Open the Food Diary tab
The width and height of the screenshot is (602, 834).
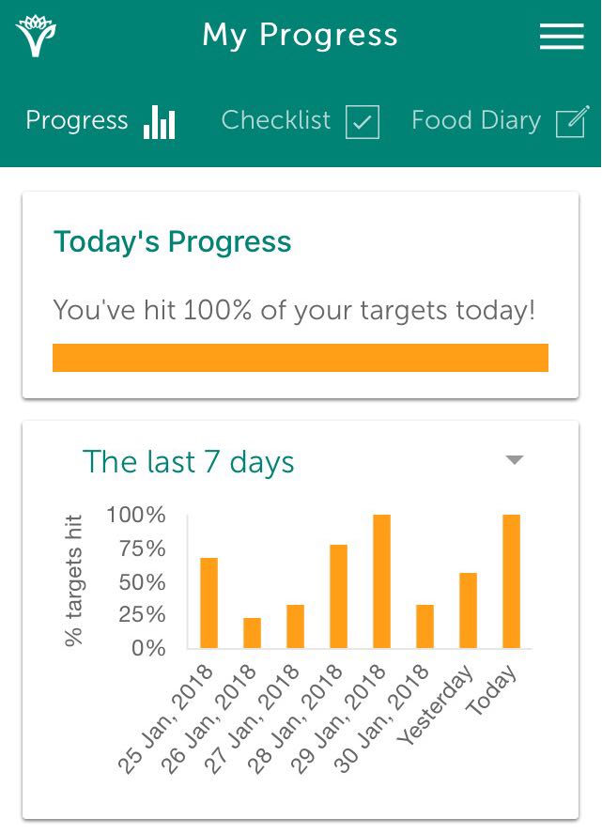pyautogui.click(x=501, y=121)
